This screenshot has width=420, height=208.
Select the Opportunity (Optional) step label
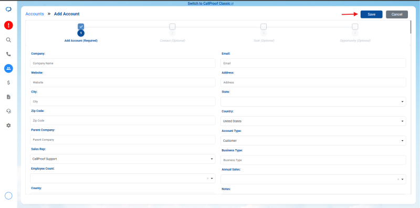click(x=355, y=41)
